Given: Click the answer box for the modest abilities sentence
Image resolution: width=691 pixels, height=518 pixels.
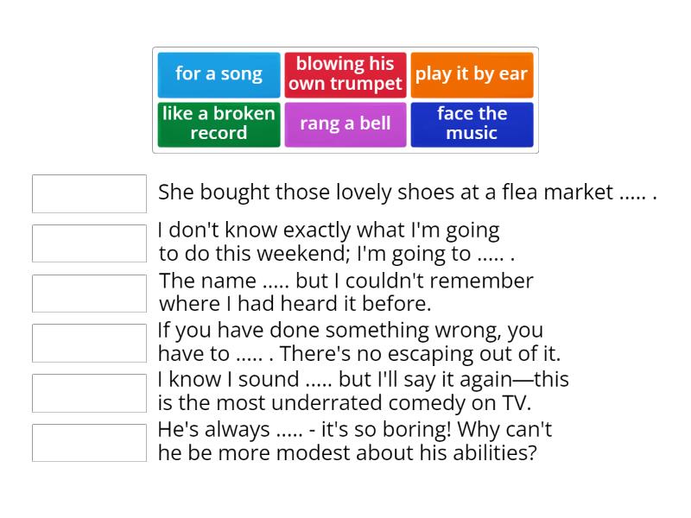Looking at the screenshot, I should click(x=89, y=441).
